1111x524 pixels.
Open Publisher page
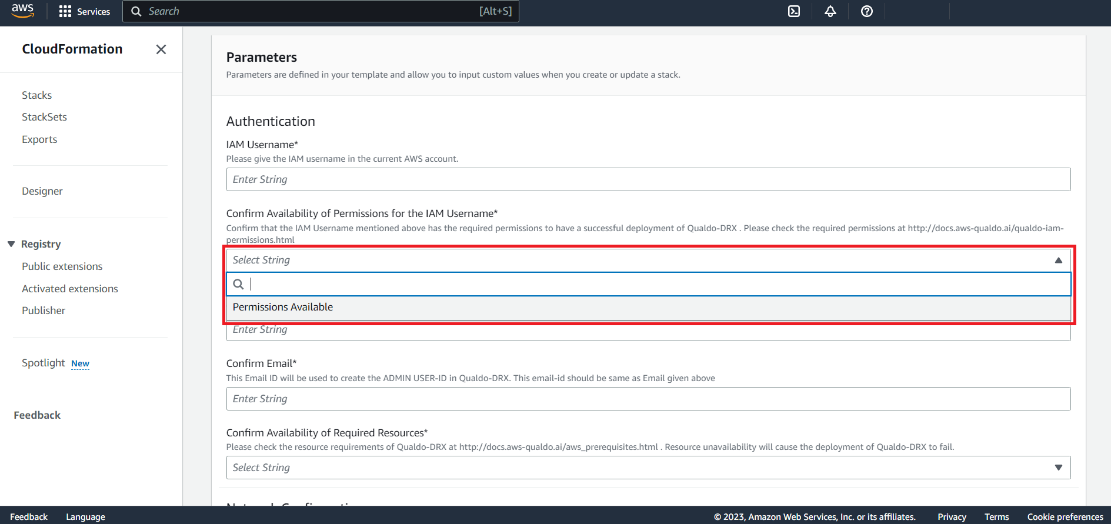coord(44,311)
